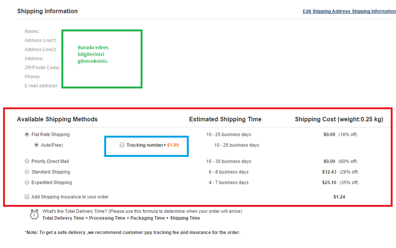This screenshot has height=248, width=396.
Task: Click the Available Shipping Methods header
Action: click(57, 119)
